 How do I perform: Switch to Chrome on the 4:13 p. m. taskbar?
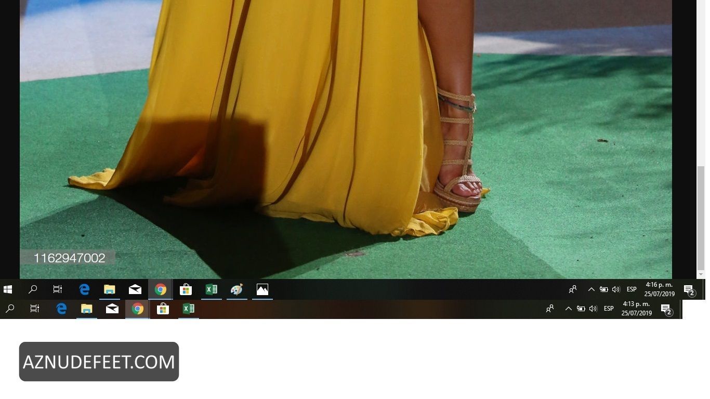[137, 309]
